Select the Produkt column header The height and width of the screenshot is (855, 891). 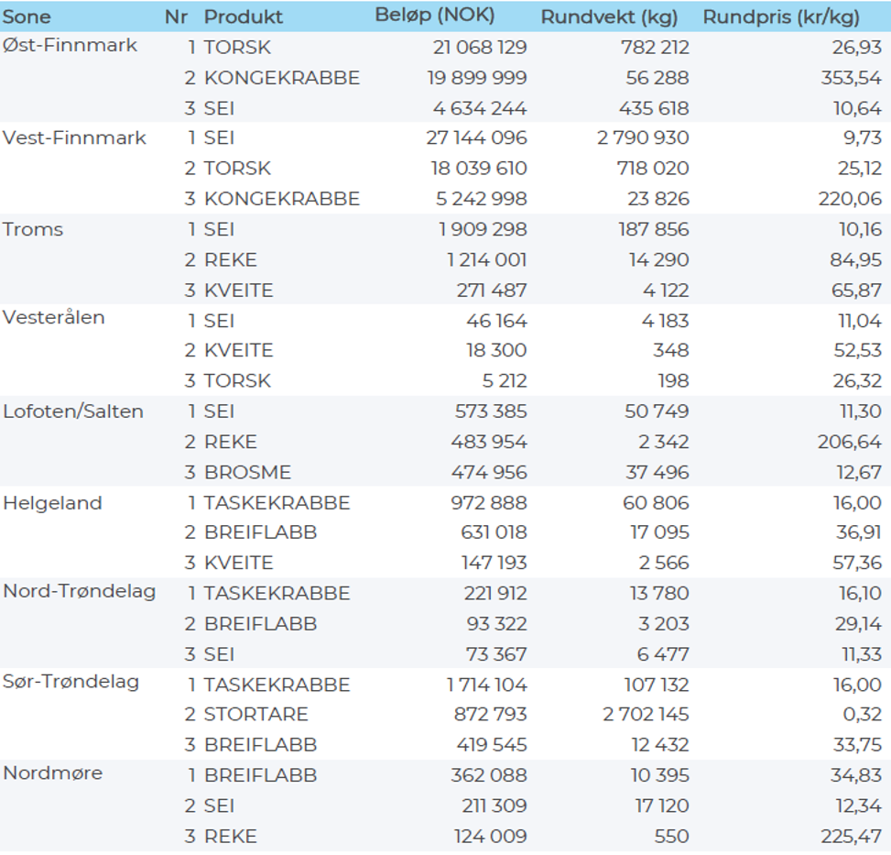(x=243, y=17)
